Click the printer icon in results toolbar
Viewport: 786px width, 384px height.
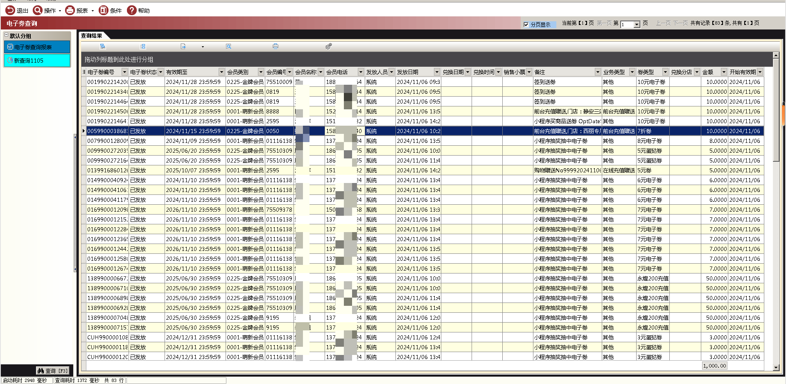coord(275,46)
